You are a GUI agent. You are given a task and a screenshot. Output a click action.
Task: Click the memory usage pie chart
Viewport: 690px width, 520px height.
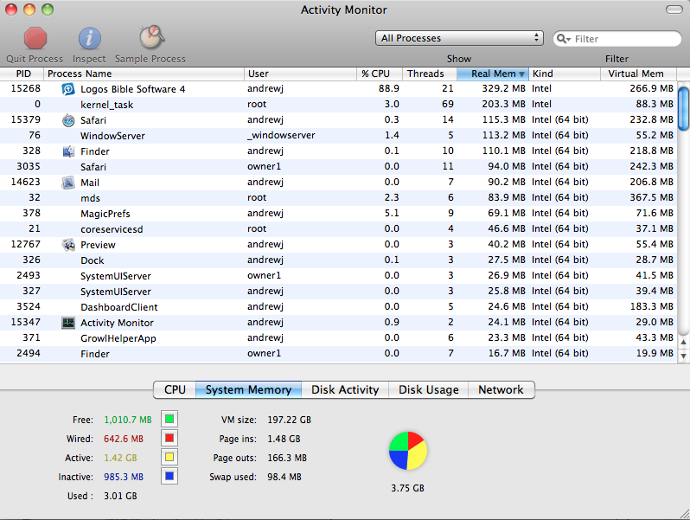click(408, 451)
